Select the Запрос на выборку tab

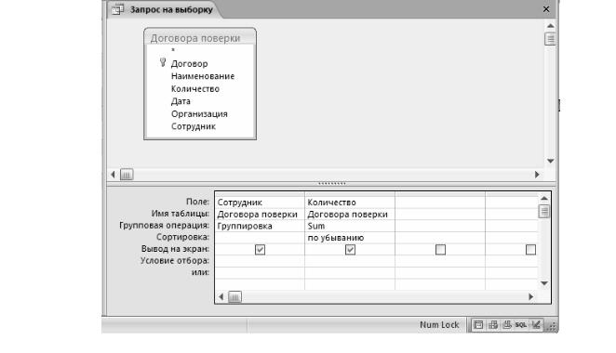171,10
